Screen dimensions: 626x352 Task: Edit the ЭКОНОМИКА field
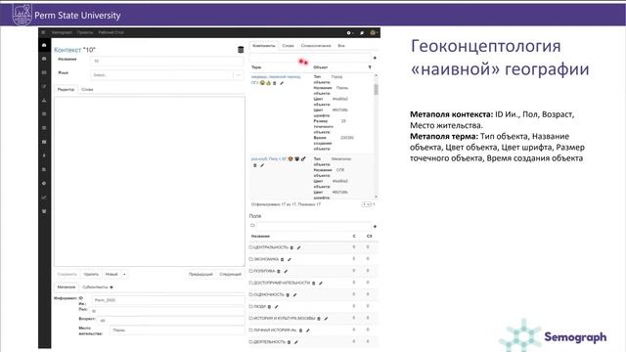[290, 259]
